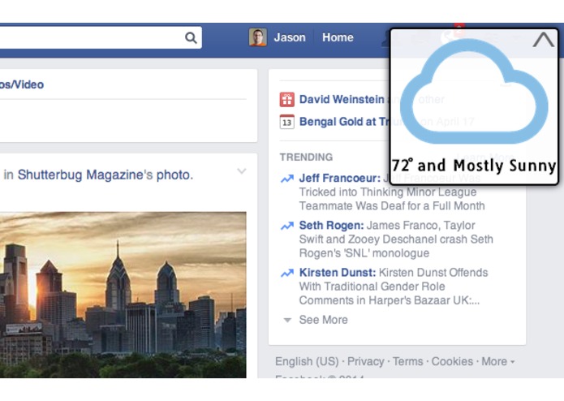The height and width of the screenshot is (401, 564).
Task: Open the Bengal Gold event link
Action: tap(345, 122)
